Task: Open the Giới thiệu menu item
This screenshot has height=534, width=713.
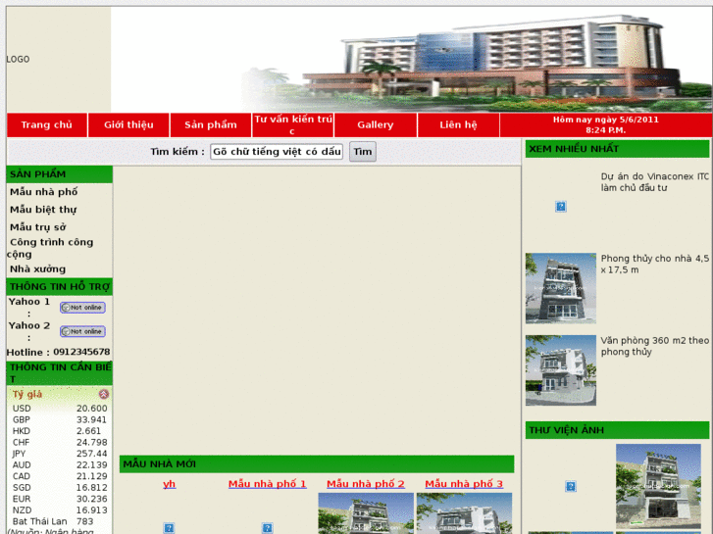Action: click(x=128, y=125)
